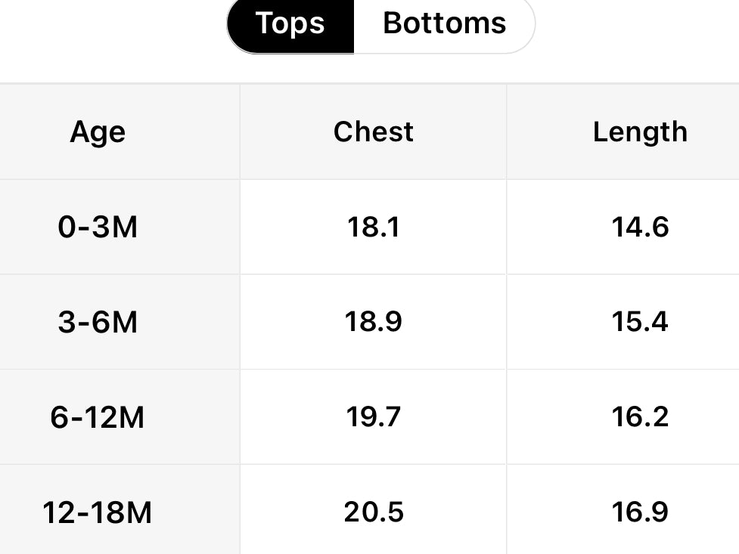Image resolution: width=739 pixels, height=554 pixels.
Task: Click the length value 16.2
Action: [x=640, y=417]
